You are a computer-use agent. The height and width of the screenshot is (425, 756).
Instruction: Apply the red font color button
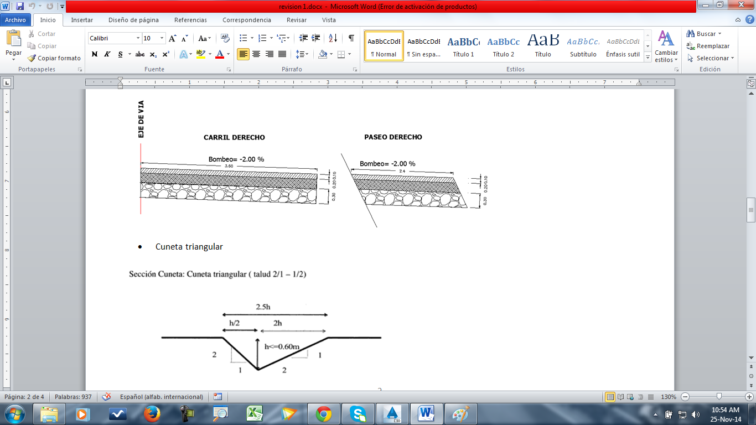[220, 54]
